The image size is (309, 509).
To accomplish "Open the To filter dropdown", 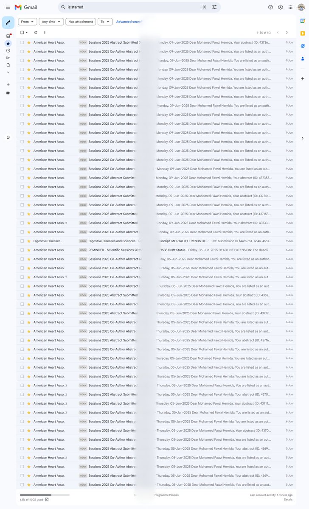I will pos(105,22).
